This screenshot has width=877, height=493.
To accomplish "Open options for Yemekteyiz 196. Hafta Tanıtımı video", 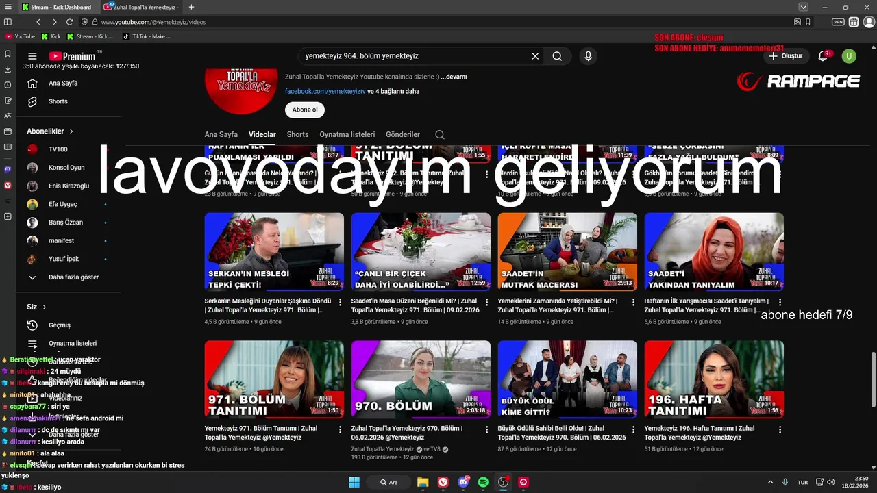I will point(780,429).
